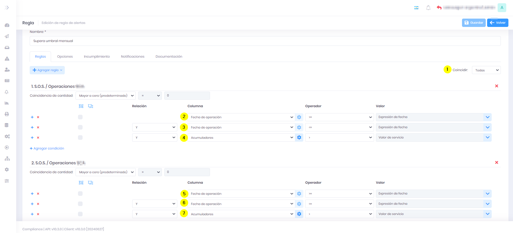Tick the Acumuladores row checkbox in rule 1

pos(80,138)
